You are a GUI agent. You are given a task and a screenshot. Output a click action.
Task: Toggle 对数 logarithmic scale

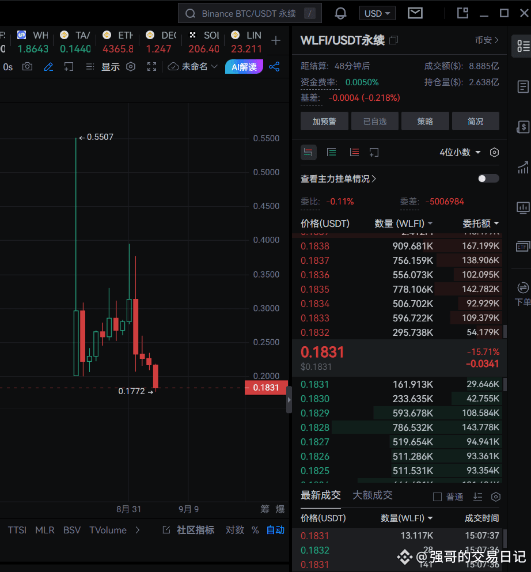pos(235,530)
